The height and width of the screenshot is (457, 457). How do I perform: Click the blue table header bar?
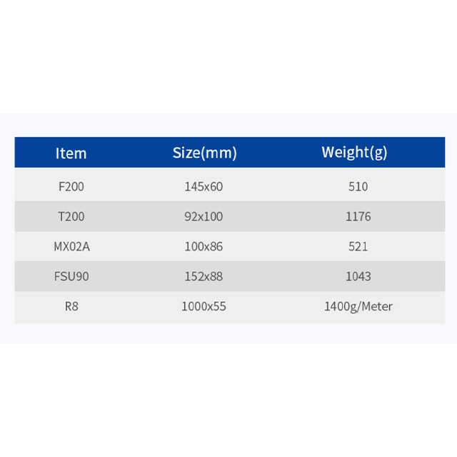[x=230, y=152]
